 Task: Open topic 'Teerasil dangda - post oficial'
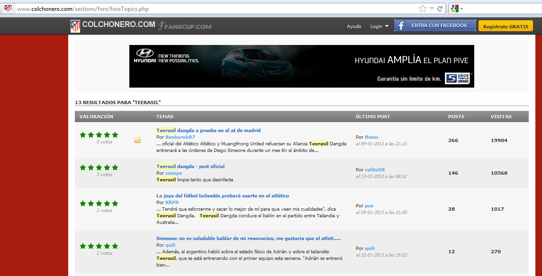pos(190,167)
